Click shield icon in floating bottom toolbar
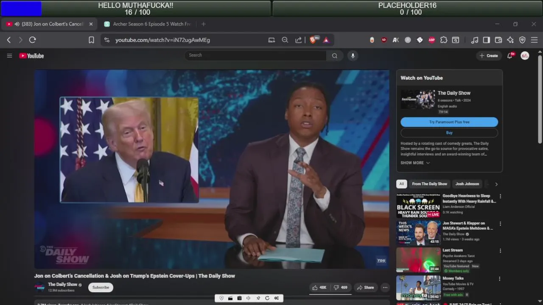The height and width of the screenshot is (305, 543). point(221,298)
